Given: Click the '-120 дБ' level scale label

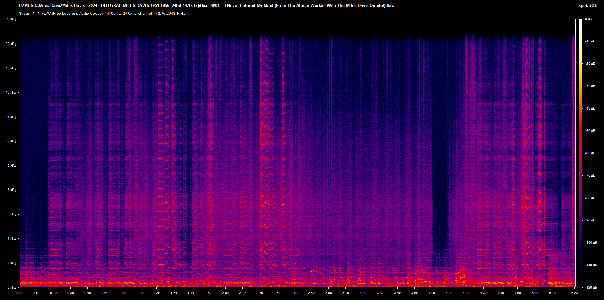Looking at the screenshot, I should click(591, 288).
